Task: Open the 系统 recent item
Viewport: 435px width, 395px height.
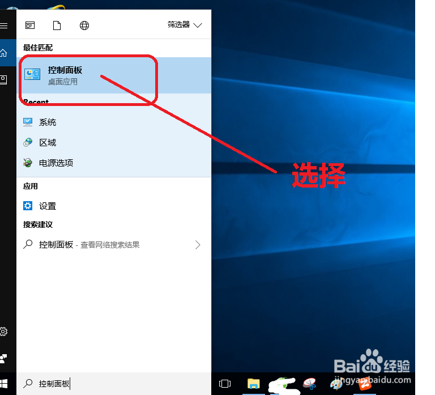Action: click(114, 122)
